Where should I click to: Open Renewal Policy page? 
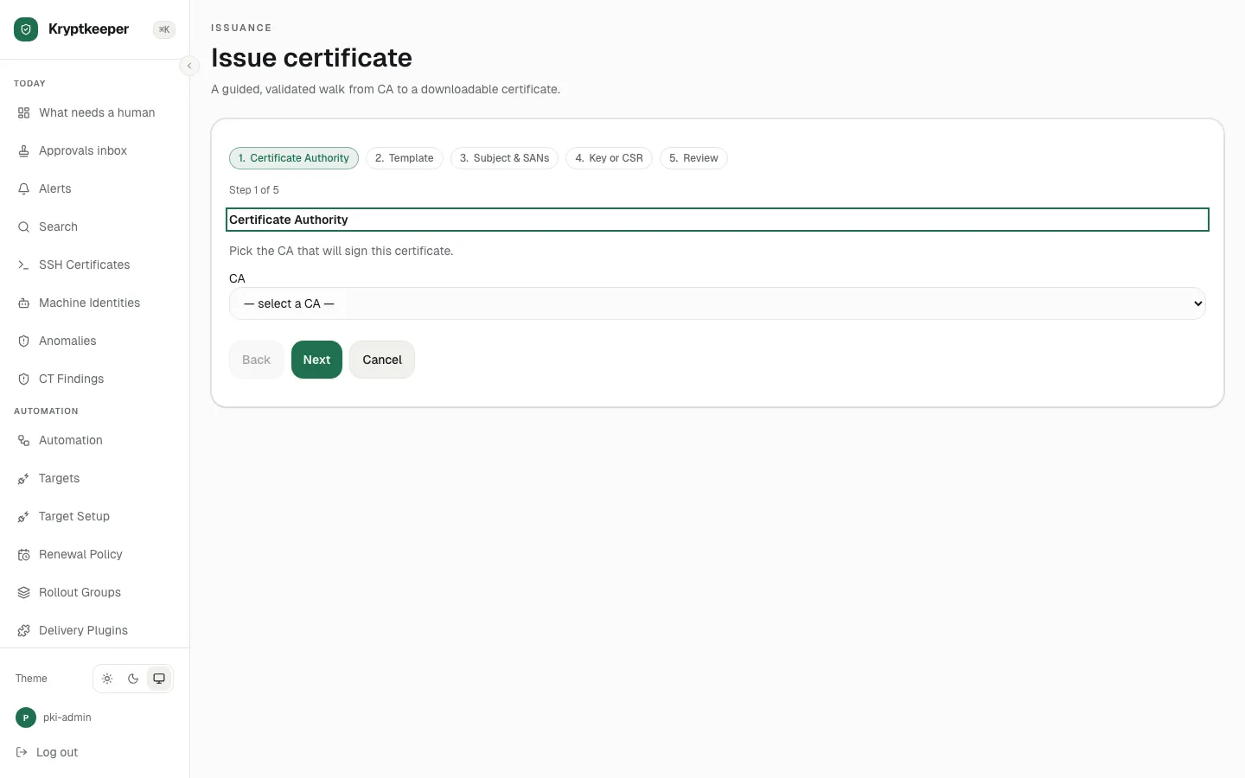click(x=95, y=555)
